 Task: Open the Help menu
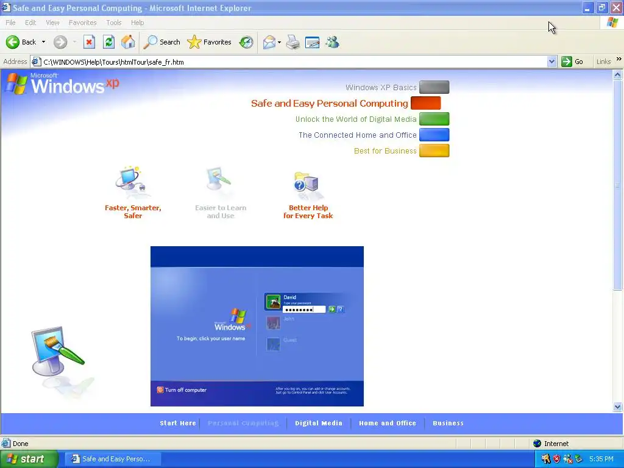(x=137, y=23)
